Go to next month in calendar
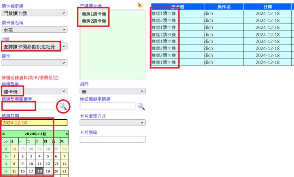Screen dimensions: 294x177 point(67,134)
